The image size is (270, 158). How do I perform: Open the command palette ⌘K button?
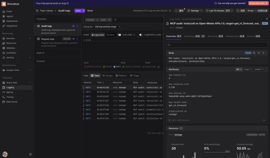coord(179,11)
